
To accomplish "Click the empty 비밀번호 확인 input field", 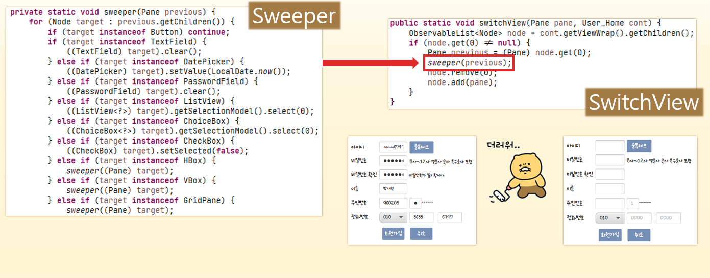I will 609,174.
